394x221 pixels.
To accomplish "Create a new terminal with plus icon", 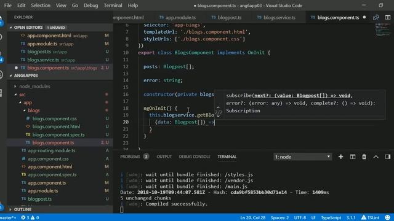I will [340, 157].
